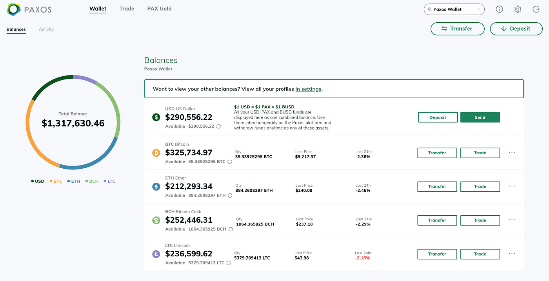Click the Bitcoin Cash balance $252,446.31
This screenshot has height=281, width=549.
(x=189, y=220)
